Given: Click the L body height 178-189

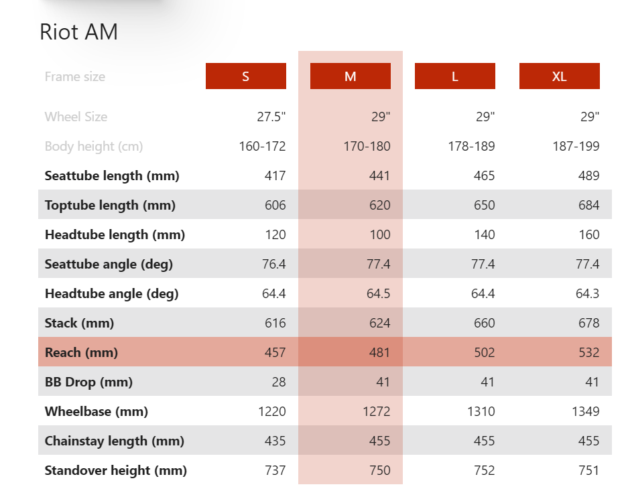Looking at the screenshot, I should click(471, 146).
